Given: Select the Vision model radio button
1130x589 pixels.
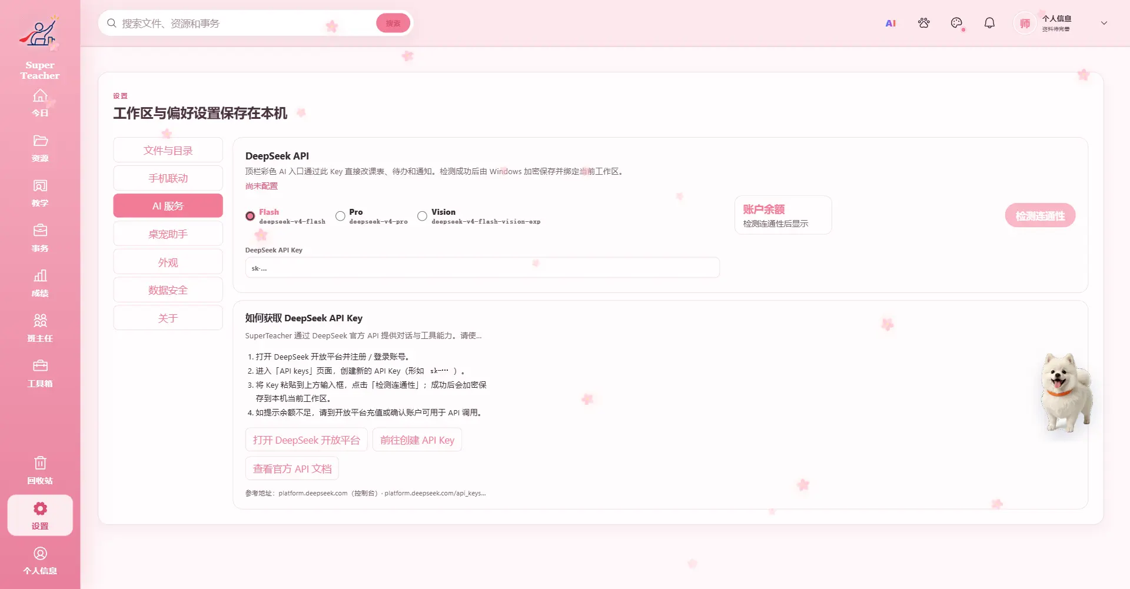Looking at the screenshot, I should pyautogui.click(x=422, y=216).
